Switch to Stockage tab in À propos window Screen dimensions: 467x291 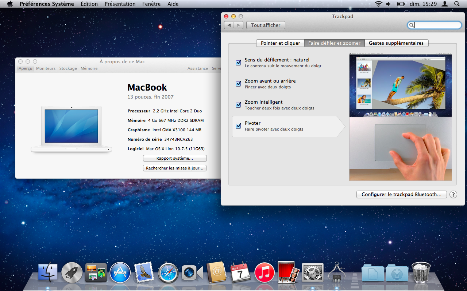68,68
